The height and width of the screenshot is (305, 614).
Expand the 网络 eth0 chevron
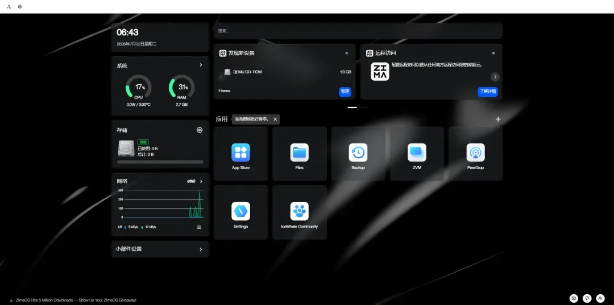(x=201, y=181)
